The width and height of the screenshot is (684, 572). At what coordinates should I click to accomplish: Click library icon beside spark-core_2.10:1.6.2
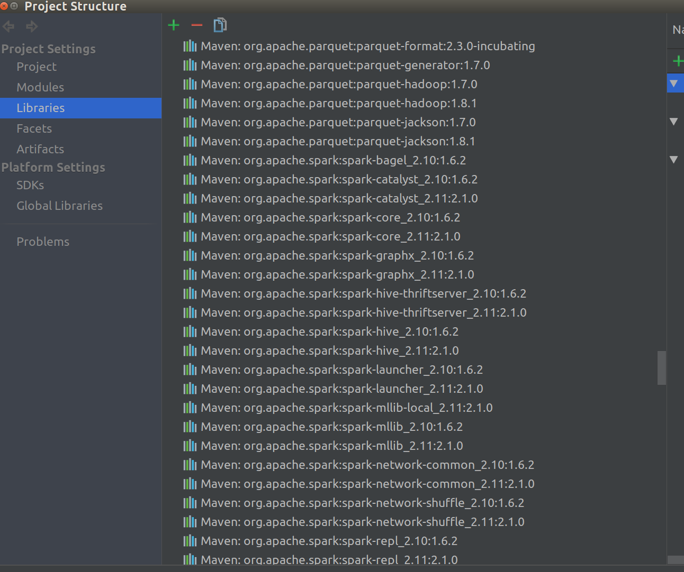click(x=190, y=217)
